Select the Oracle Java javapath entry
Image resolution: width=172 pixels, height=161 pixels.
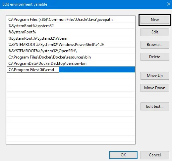tap(71, 20)
